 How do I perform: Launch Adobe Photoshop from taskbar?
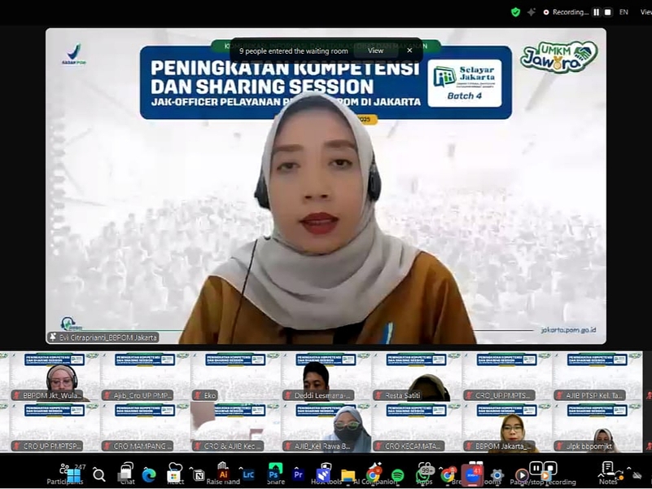point(273,474)
